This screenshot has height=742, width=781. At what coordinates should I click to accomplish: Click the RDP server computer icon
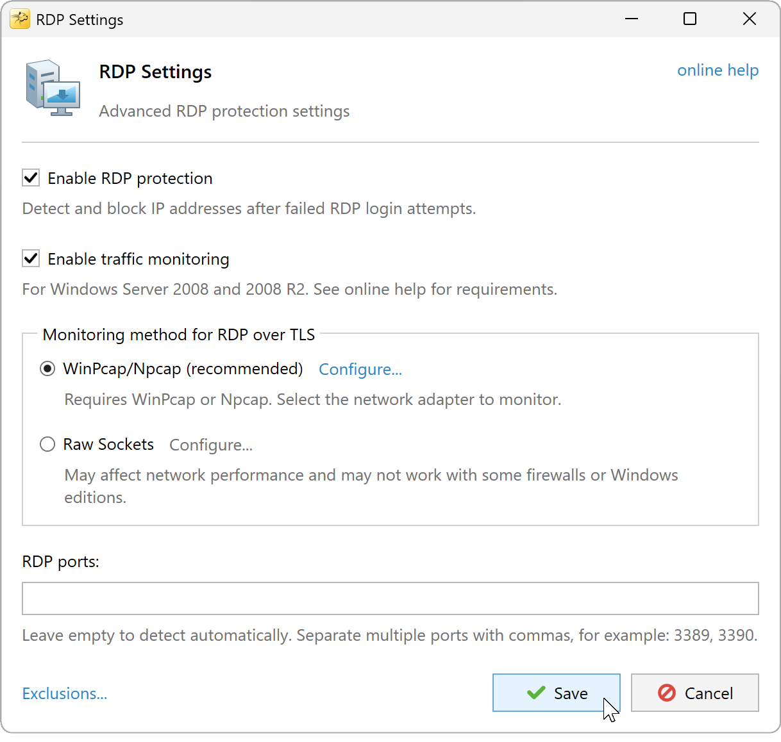click(x=53, y=88)
